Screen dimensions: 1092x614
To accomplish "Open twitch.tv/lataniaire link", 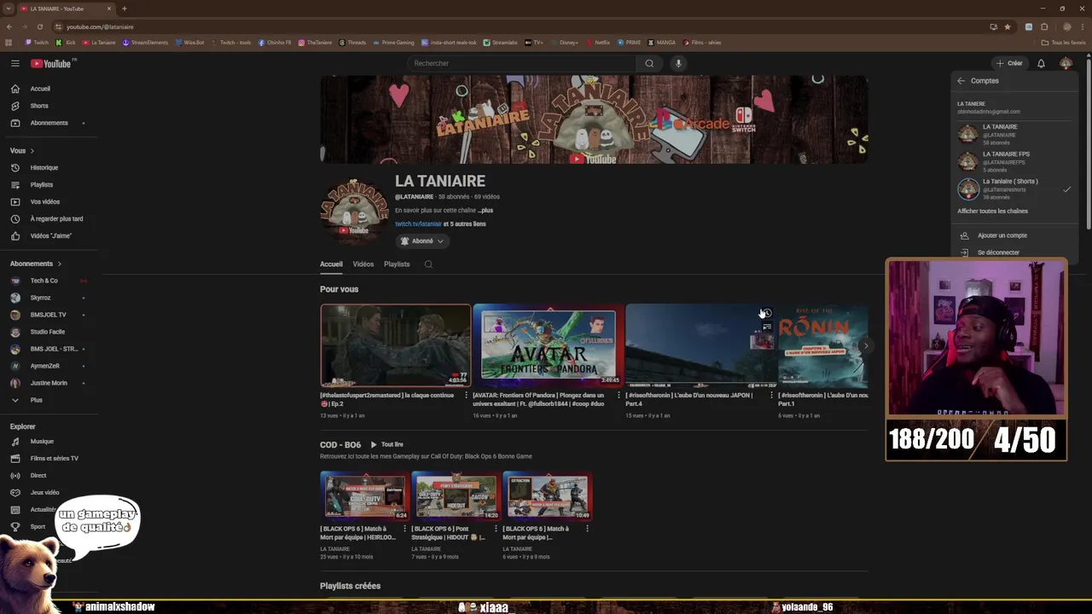I will point(418,224).
